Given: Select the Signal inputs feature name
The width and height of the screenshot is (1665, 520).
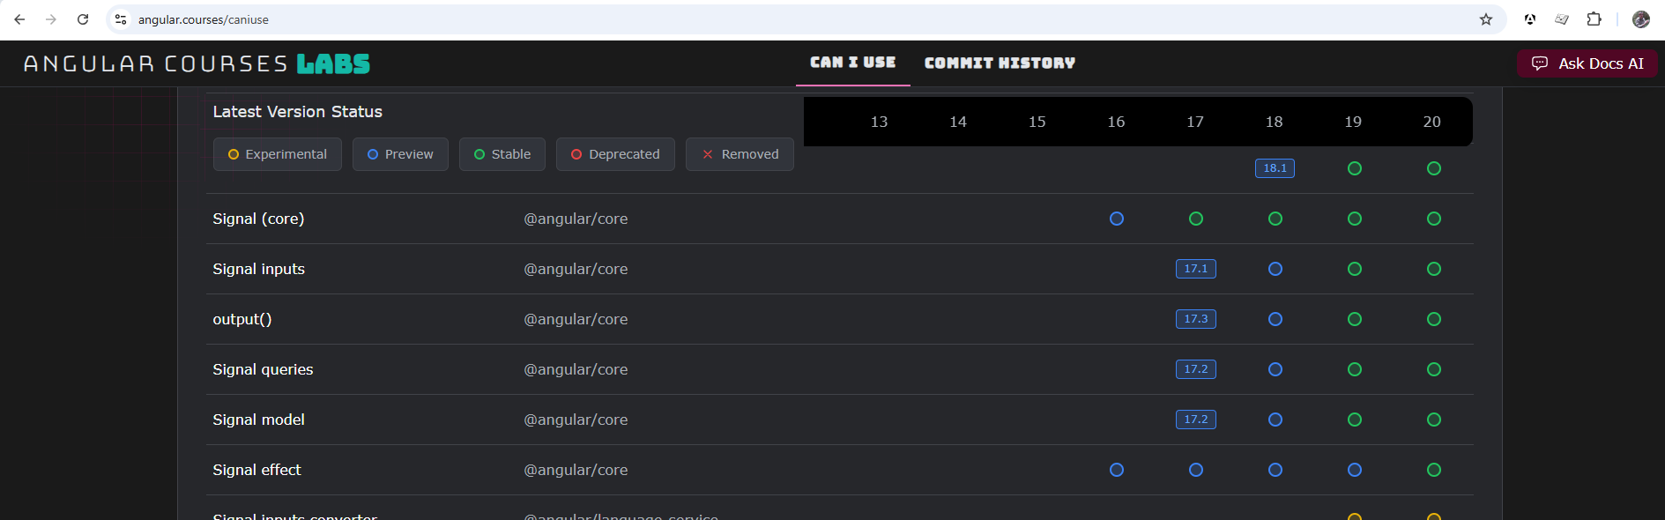Looking at the screenshot, I should (258, 269).
